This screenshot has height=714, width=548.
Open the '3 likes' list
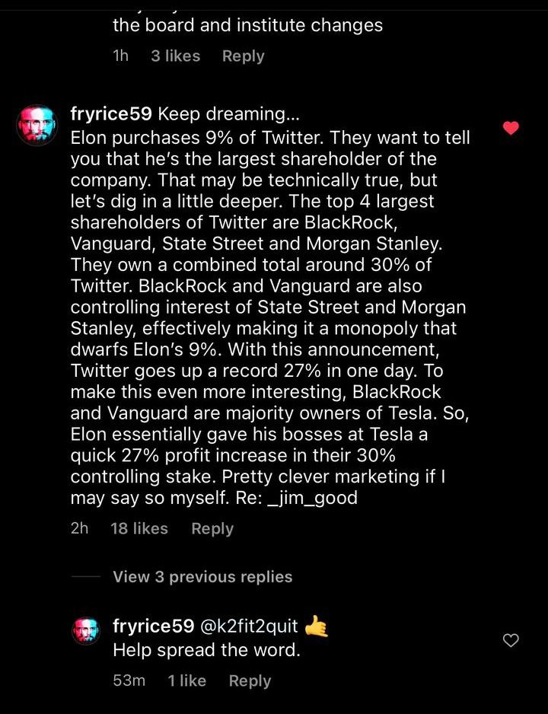pyautogui.click(x=175, y=56)
